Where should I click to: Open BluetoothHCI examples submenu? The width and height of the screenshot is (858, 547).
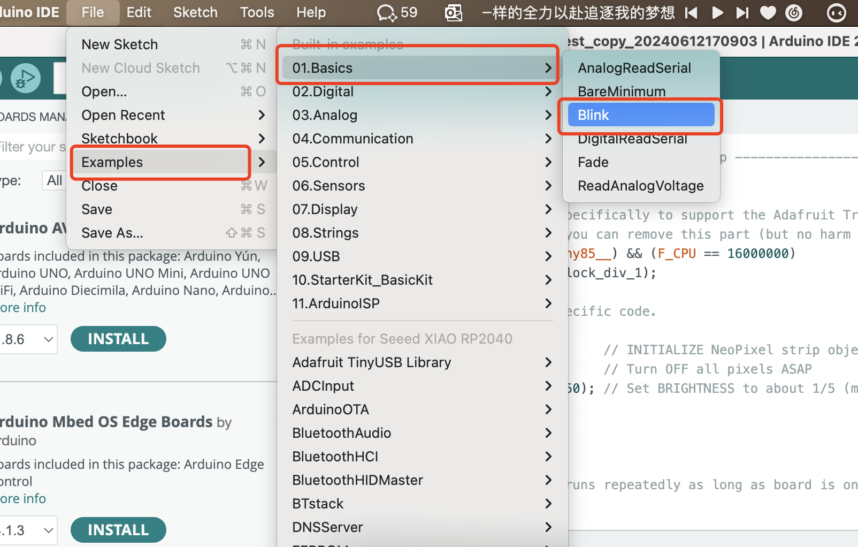422,457
